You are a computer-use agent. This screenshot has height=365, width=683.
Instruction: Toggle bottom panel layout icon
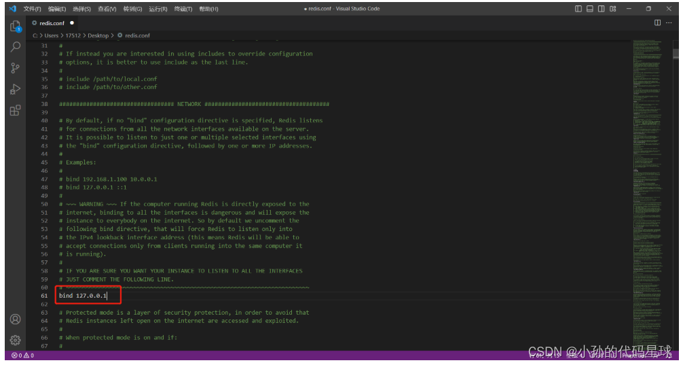coord(590,9)
